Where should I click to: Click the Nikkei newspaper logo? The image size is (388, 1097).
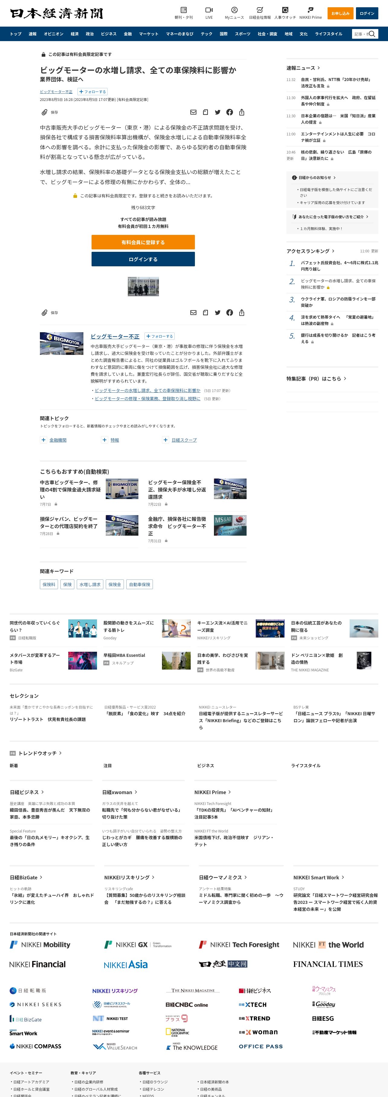57,13
